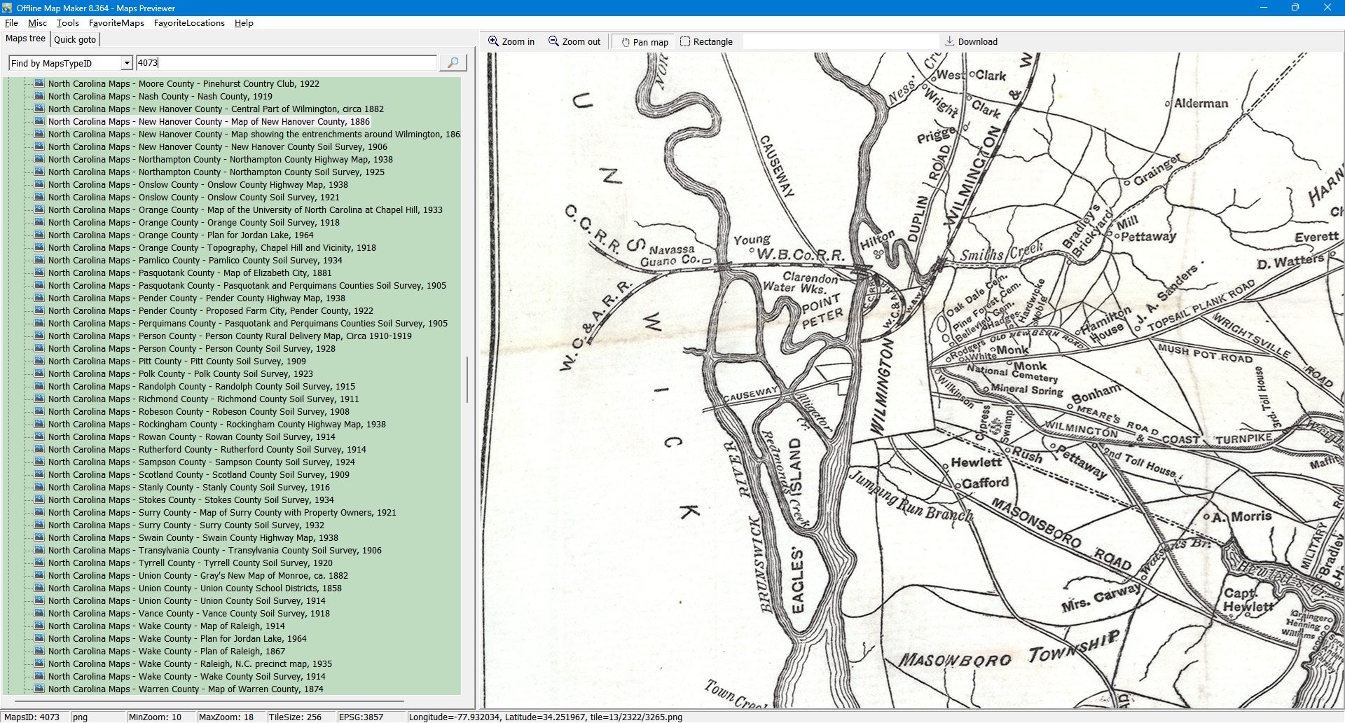1345x723 pixels.
Task: Click map icon beside Warren County map, 1874
Action: [x=39, y=689]
